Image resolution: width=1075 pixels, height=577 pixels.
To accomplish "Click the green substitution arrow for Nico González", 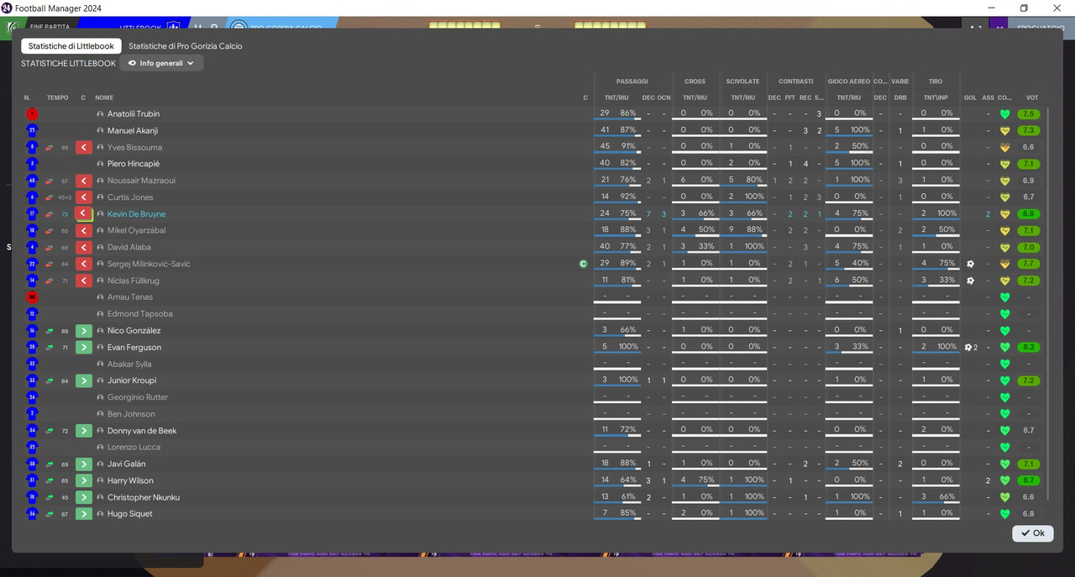I will (x=83, y=331).
